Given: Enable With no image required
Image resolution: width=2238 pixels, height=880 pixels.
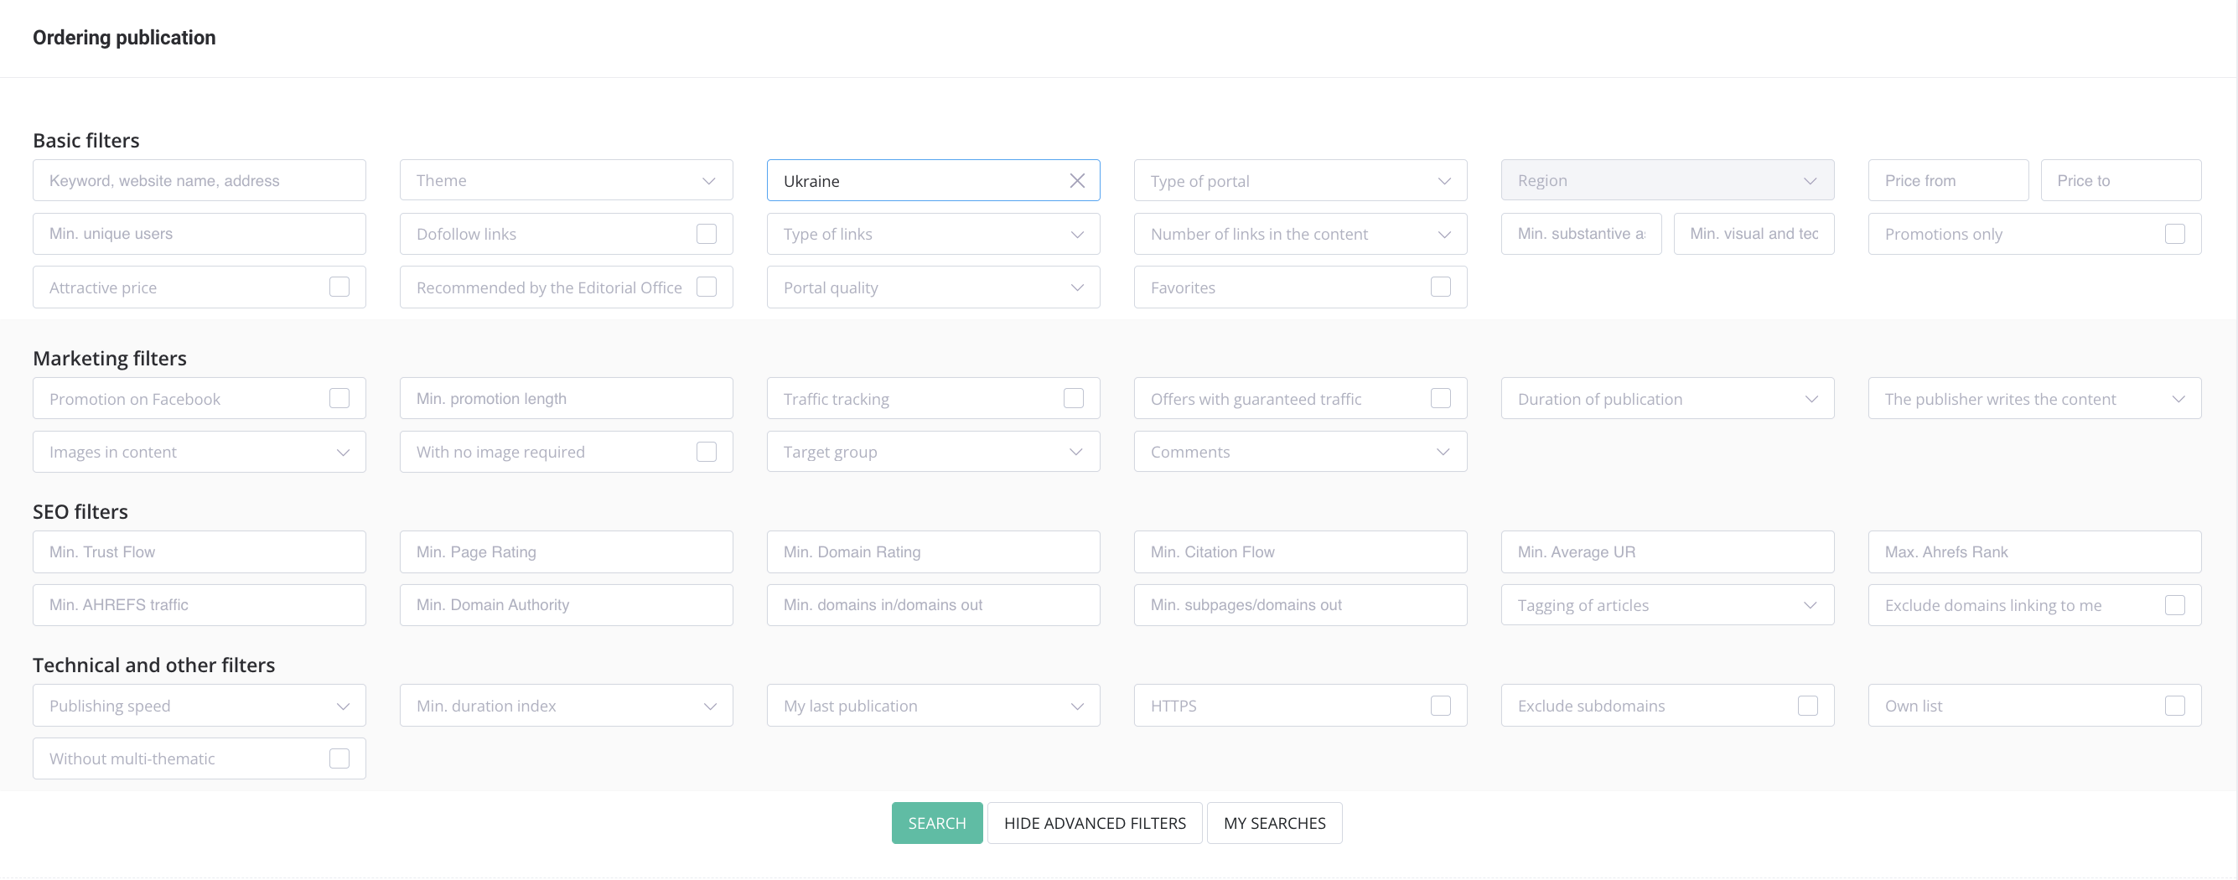Looking at the screenshot, I should click(707, 452).
